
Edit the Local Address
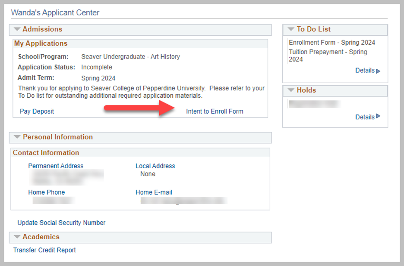[x=155, y=166]
